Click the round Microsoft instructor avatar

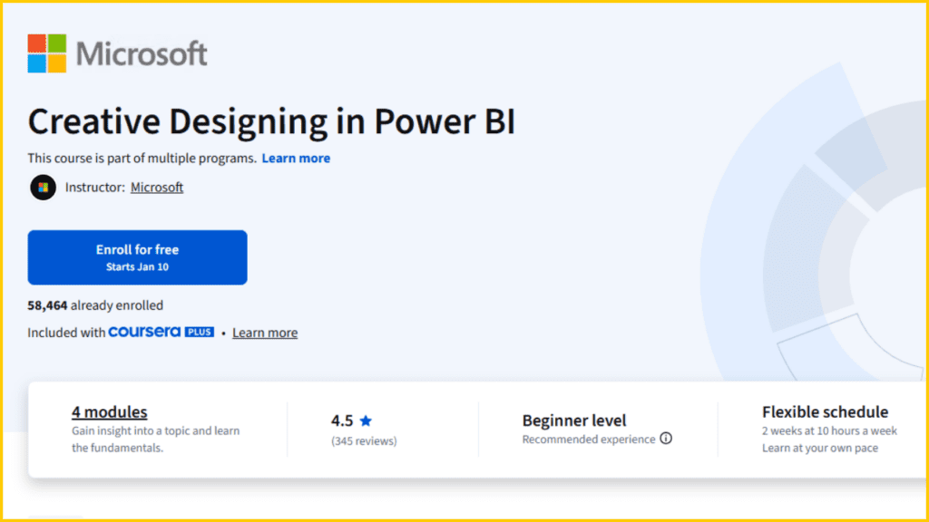[44, 188]
